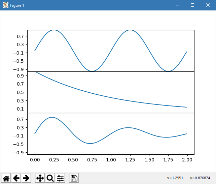The width and height of the screenshot is (216, 184).
Task: Open Configure Subplots sliders icon
Action: (x=60, y=178)
